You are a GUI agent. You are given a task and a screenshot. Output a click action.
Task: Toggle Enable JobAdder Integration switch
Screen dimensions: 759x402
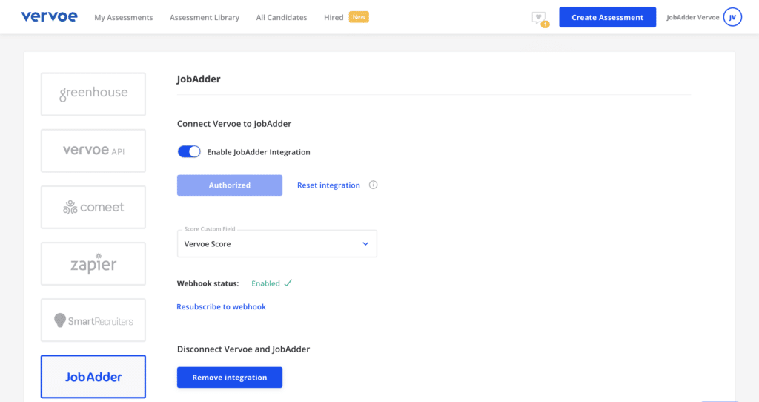point(189,151)
